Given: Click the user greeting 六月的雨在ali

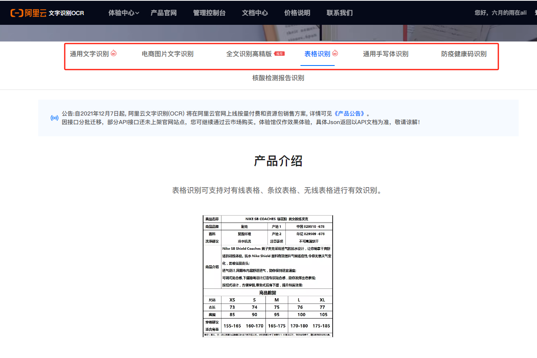Looking at the screenshot, I should 501,13.
